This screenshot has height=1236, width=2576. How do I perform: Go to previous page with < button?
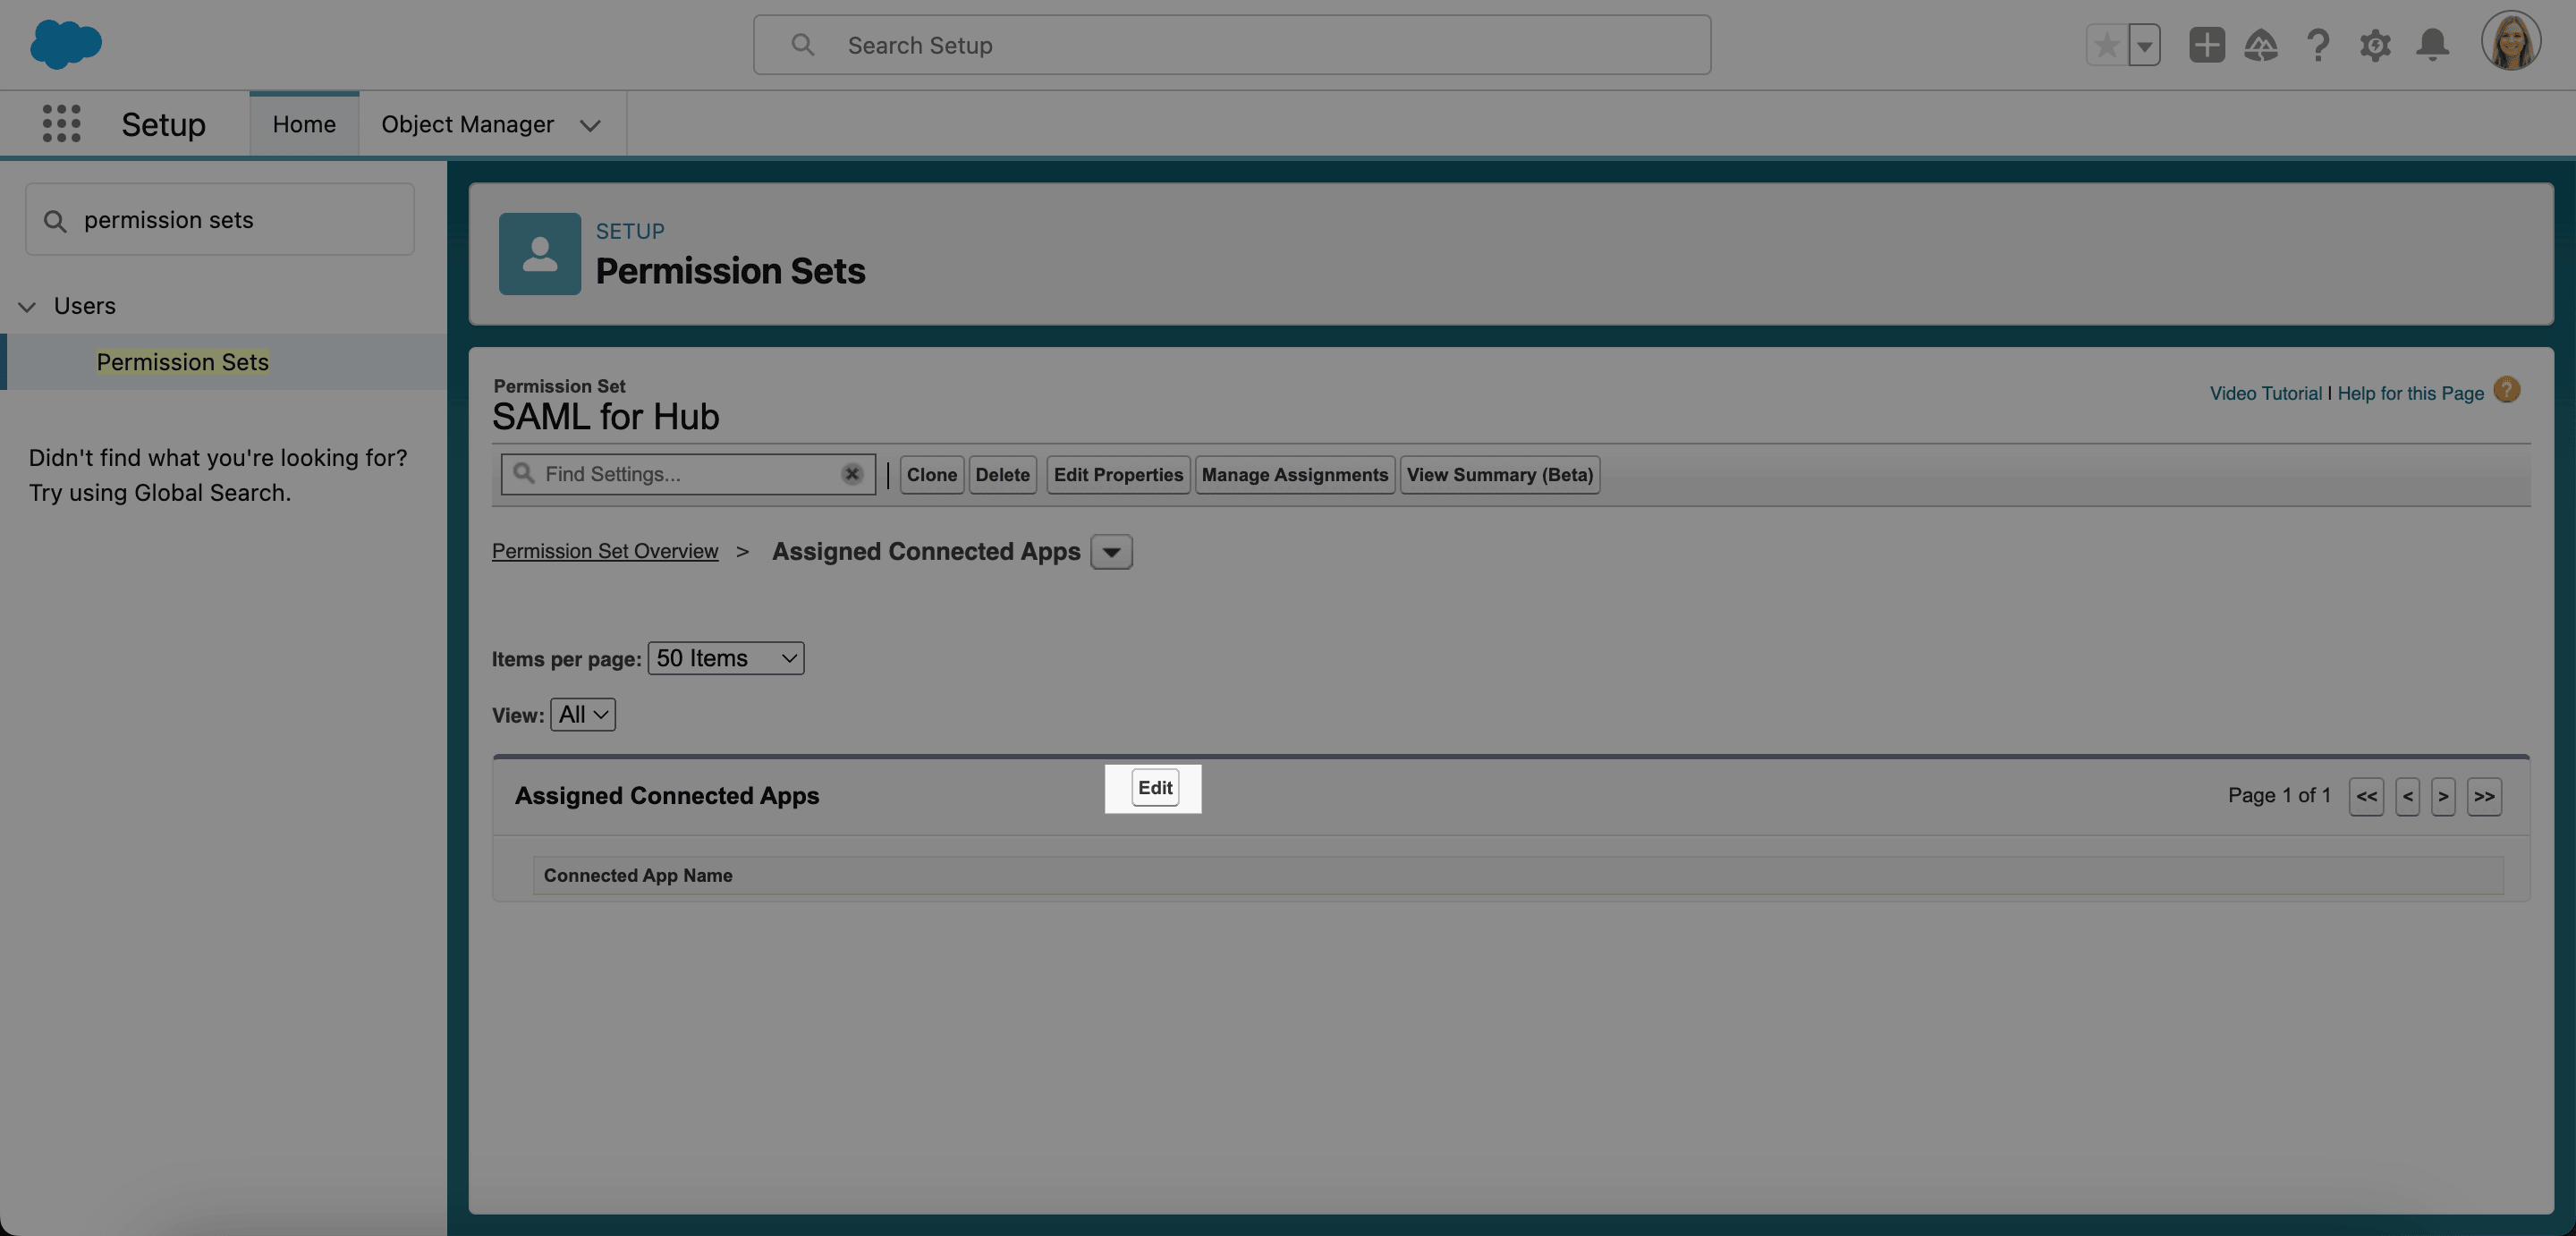click(2407, 796)
